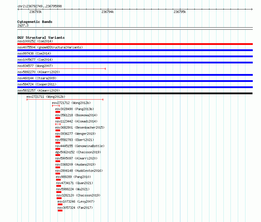Click dgv5062n152 (Chaisson2019) label
Viewport: 261px width, 222px height.
click(78, 152)
